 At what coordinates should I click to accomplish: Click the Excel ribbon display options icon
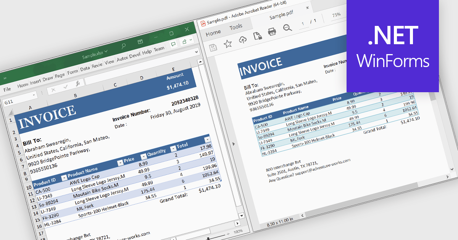pos(140,42)
